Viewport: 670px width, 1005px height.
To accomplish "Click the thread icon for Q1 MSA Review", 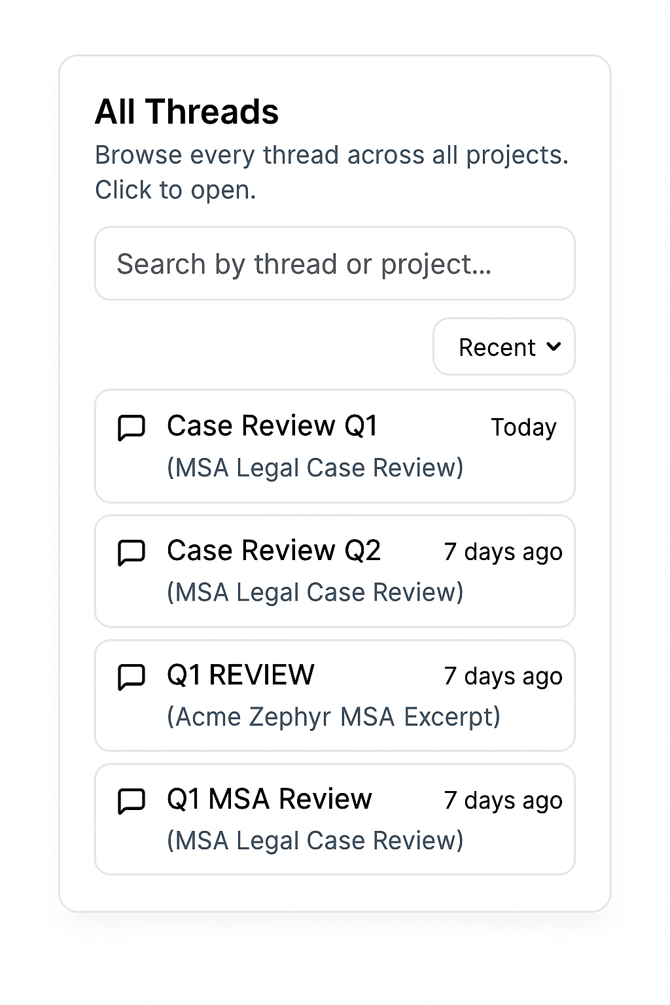I will pyautogui.click(x=131, y=801).
